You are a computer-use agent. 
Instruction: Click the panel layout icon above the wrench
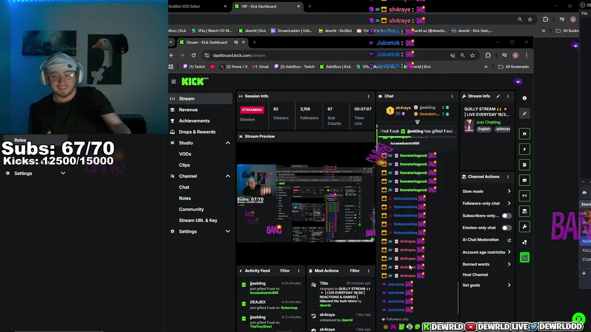(525, 211)
